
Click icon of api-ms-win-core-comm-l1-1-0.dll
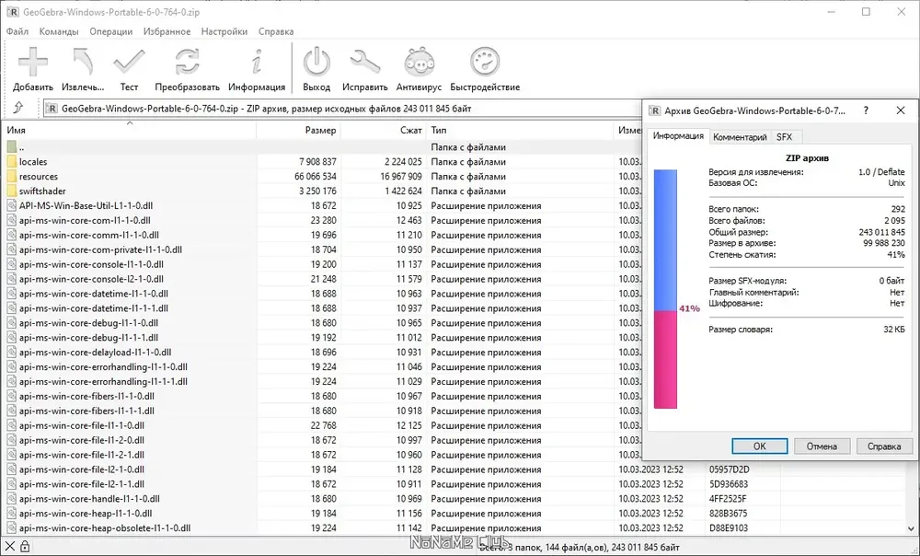12,235
